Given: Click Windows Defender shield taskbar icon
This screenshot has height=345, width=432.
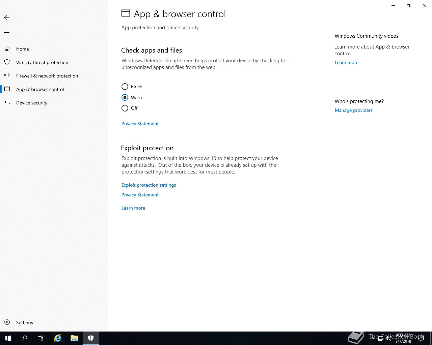Looking at the screenshot, I should coord(91,338).
